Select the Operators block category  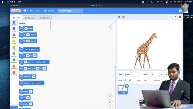(14, 61)
